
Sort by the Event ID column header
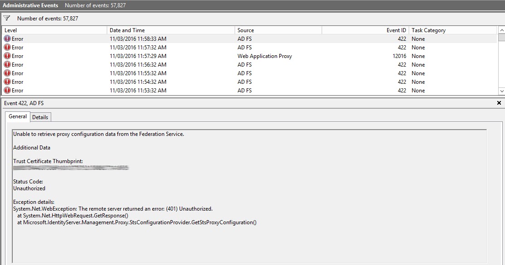363,30
